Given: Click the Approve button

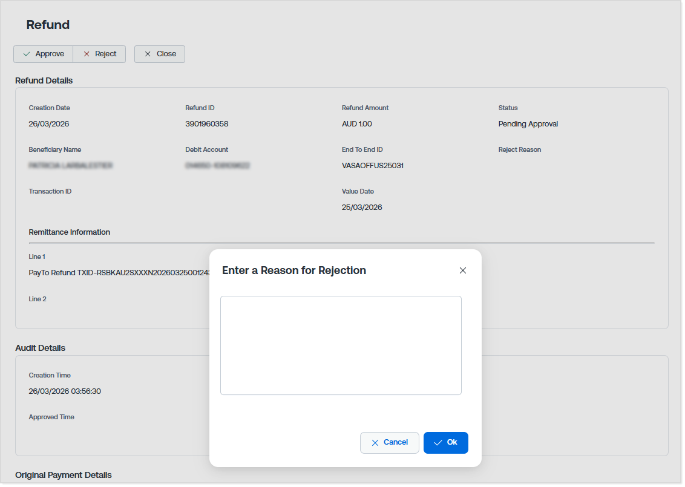Looking at the screenshot, I should [43, 54].
